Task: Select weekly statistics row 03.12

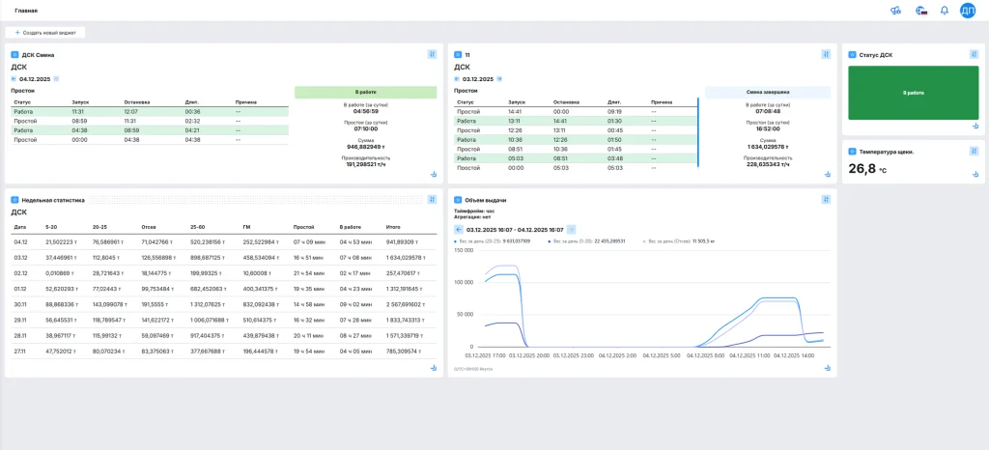Action: pos(223,258)
